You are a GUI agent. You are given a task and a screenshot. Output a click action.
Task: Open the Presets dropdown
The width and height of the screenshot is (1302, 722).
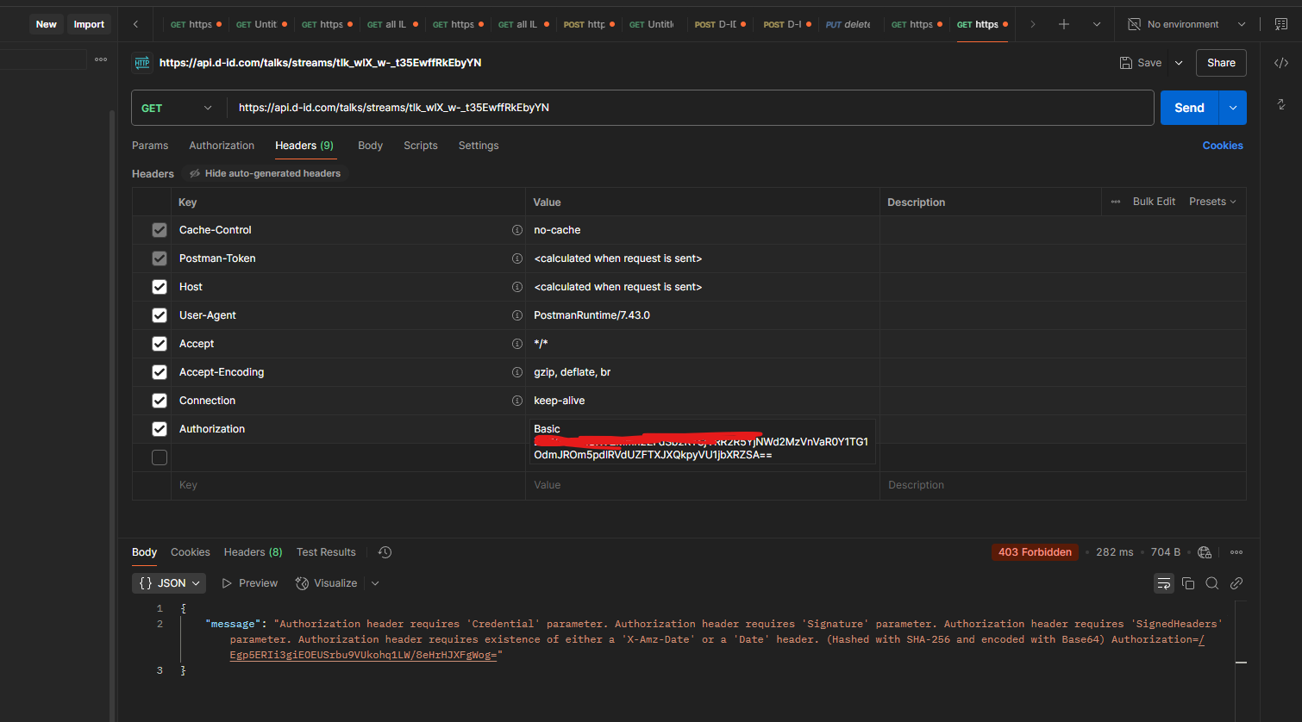click(x=1212, y=202)
